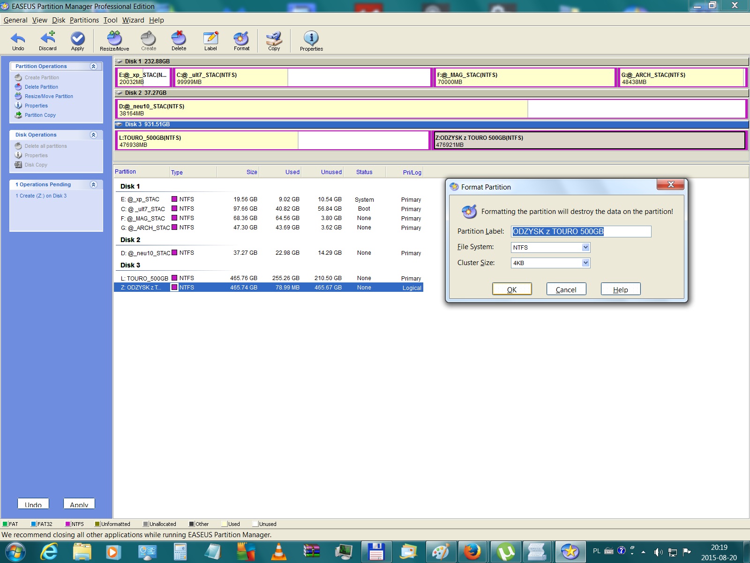Image resolution: width=750 pixels, height=563 pixels.
Task: Click the Delete Partition sidebar icon
Action: 18,87
